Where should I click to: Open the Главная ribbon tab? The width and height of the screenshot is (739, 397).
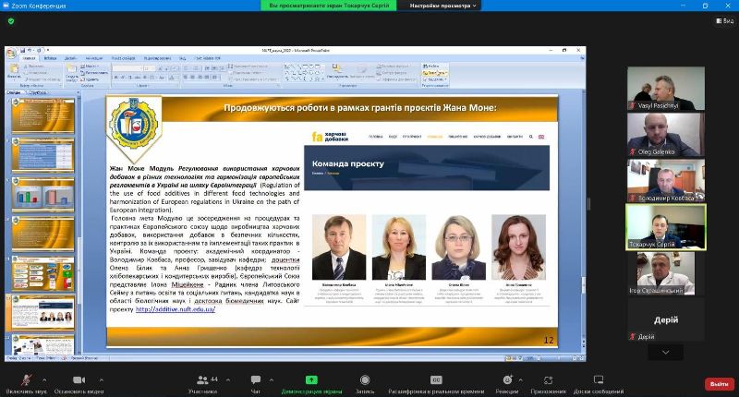[x=29, y=58]
